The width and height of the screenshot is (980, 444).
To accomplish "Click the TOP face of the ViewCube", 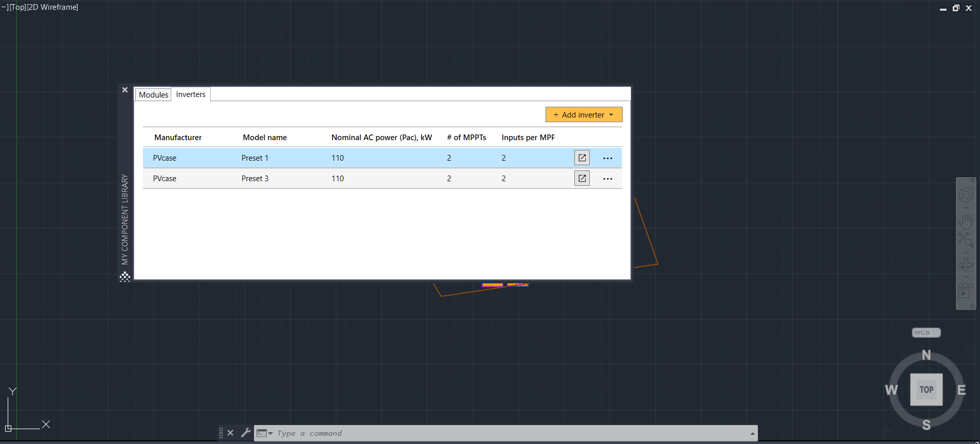I will (927, 390).
